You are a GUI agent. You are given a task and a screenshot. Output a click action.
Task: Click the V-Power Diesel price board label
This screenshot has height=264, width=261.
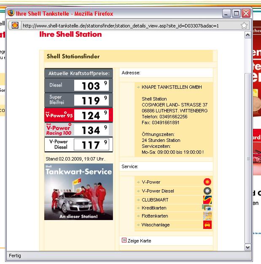click(x=59, y=144)
